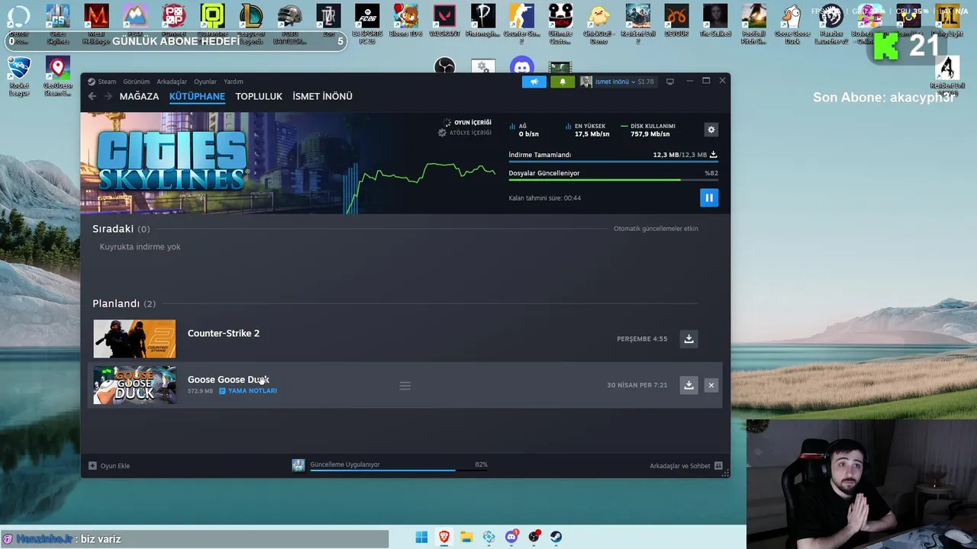Open the Metal Hellsinger desktop shortcut

96,24
